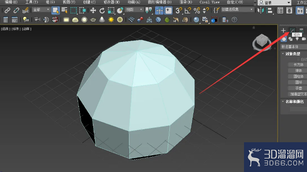Click the 茶壶 teapot button
Viewport: 307px width, 172px height.
pyautogui.click(x=298, y=88)
